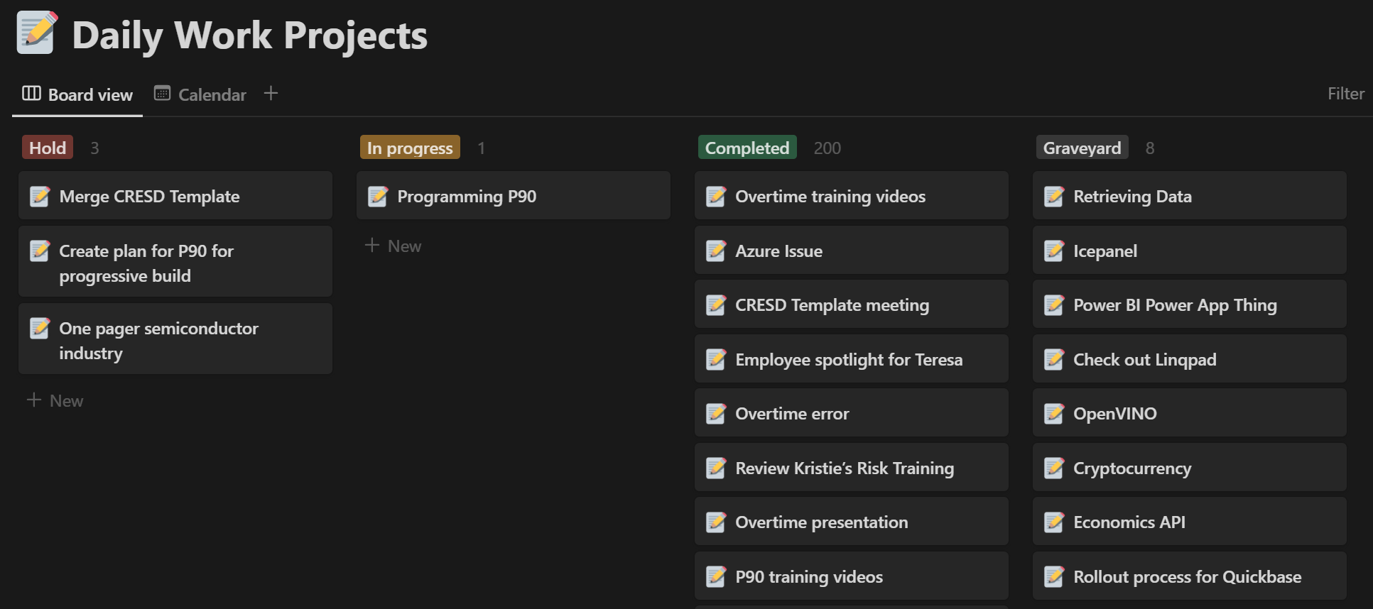
Task: Click memo icon on Overtime training videos card
Action: [716, 196]
